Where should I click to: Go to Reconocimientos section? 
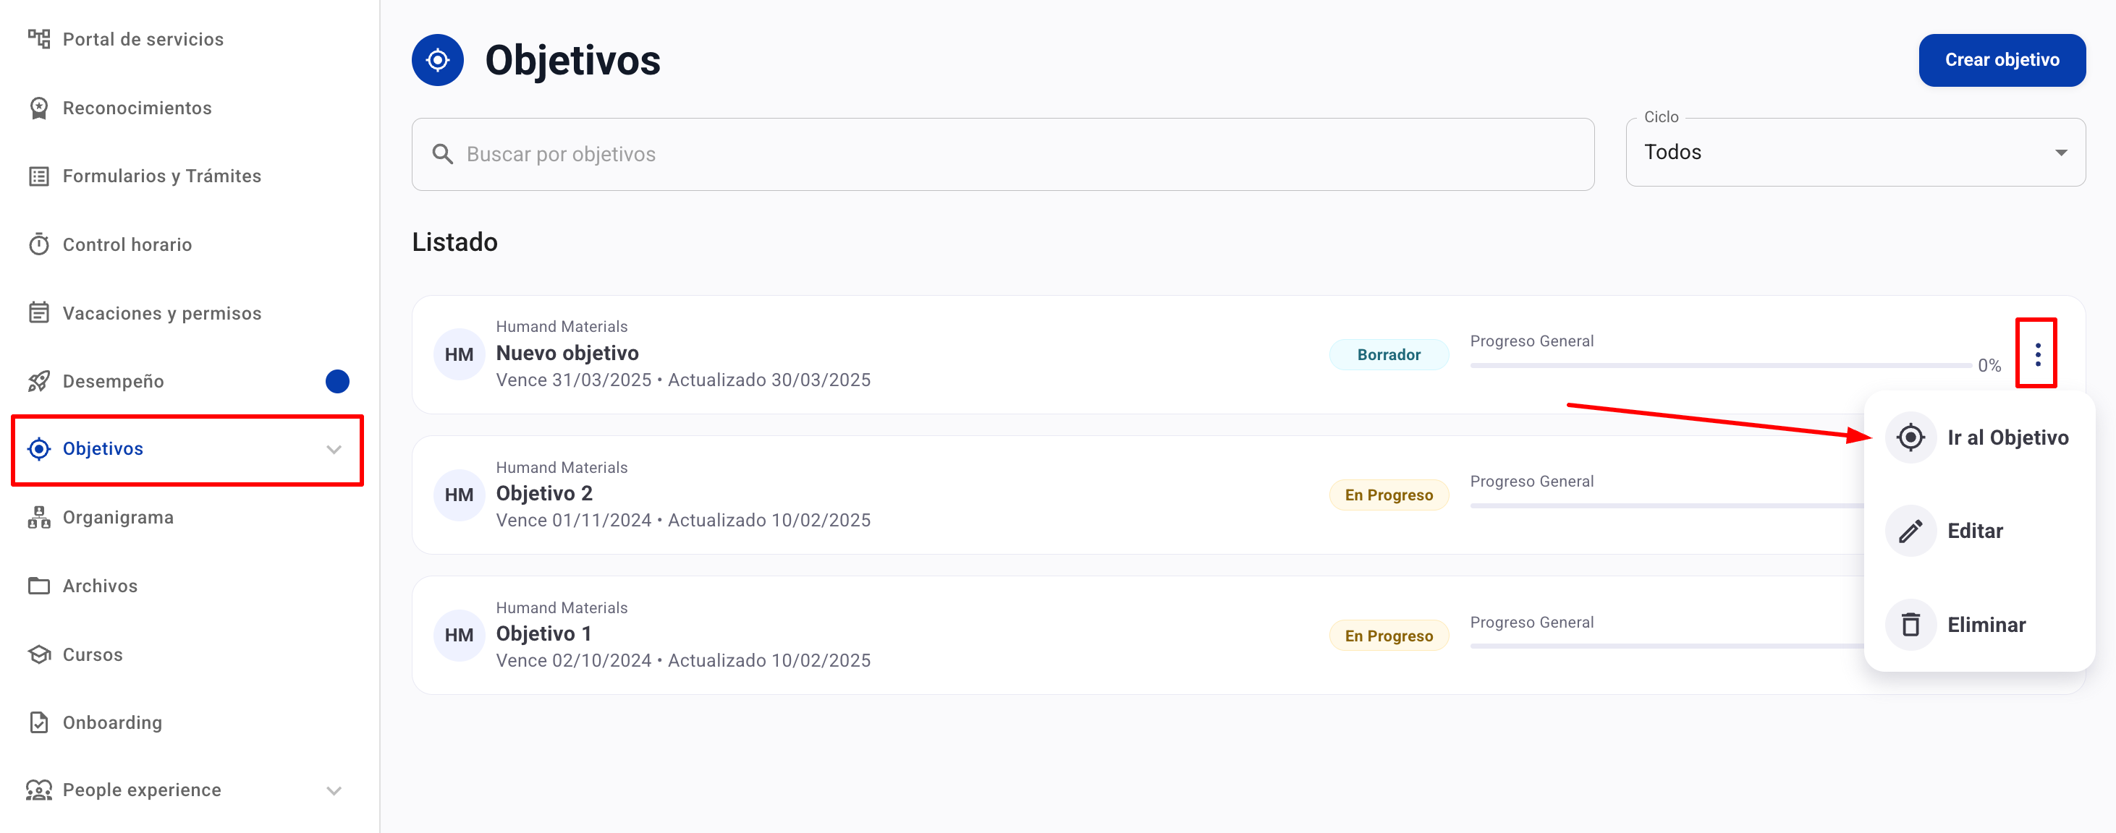click(x=137, y=108)
